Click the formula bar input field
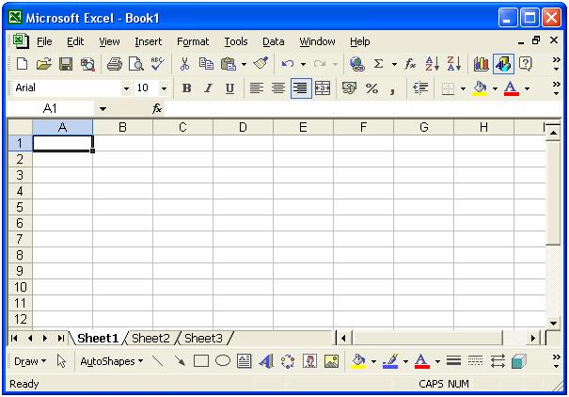Image resolution: width=569 pixels, height=397 pixels. pos(363,108)
